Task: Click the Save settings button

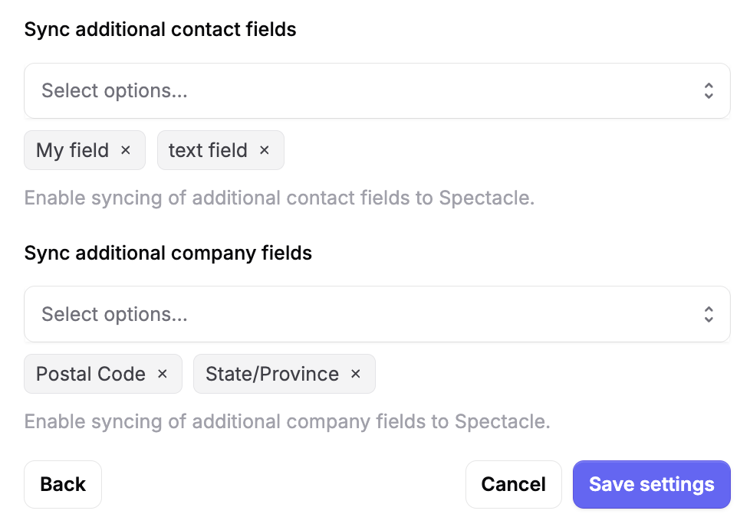Action: point(651,484)
